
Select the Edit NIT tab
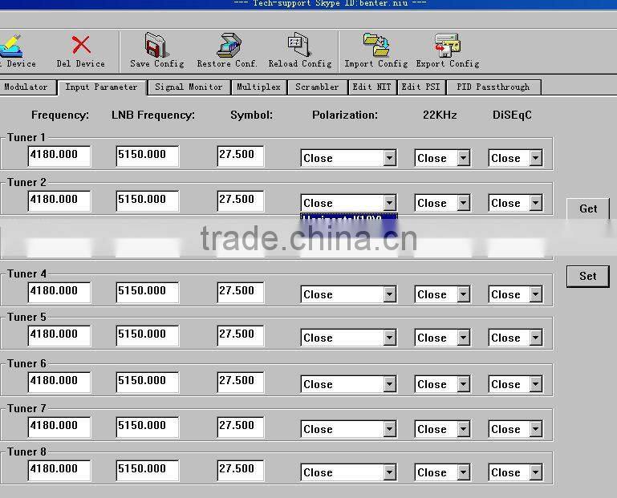tap(371, 87)
